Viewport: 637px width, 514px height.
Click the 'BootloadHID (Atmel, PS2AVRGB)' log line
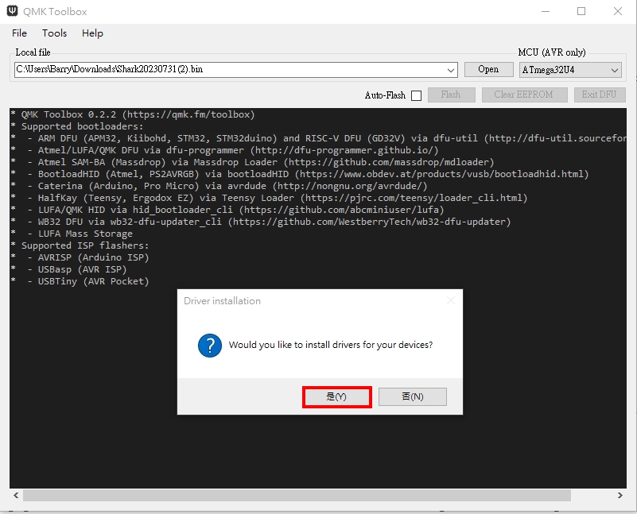[300, 174]
